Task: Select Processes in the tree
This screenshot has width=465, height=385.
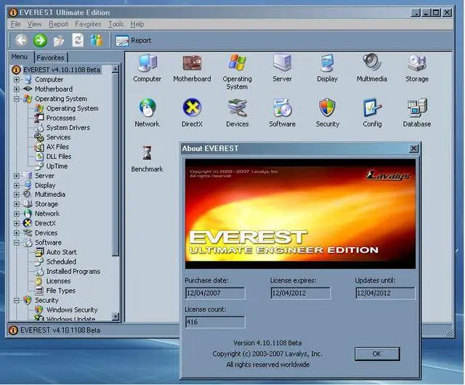Action: click(61, 118)
